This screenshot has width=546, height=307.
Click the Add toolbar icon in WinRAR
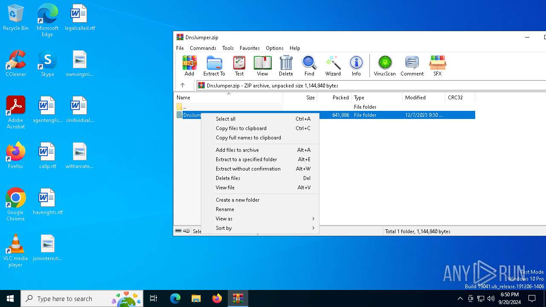(x=189, y=66)
